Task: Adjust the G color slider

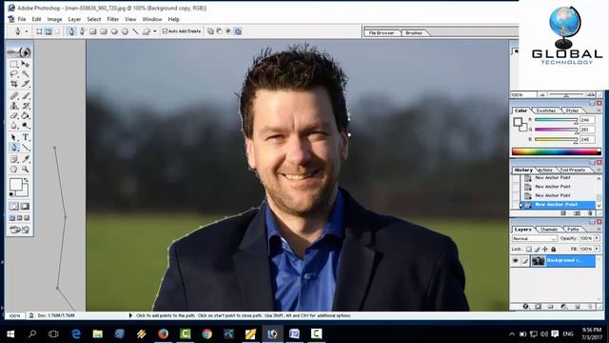Action: click(x=557, y=131)
